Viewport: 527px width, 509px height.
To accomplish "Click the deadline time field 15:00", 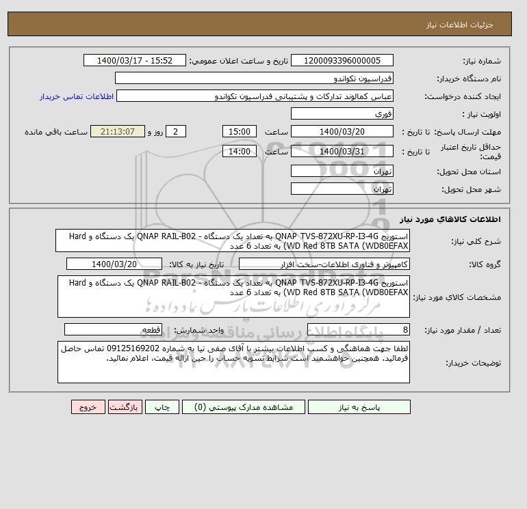I will [240, 132].
